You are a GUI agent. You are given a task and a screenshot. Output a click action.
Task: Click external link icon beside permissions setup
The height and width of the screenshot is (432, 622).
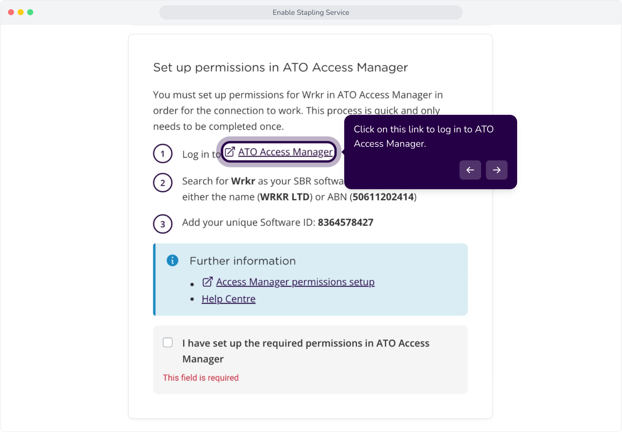[x=207, y=282]
